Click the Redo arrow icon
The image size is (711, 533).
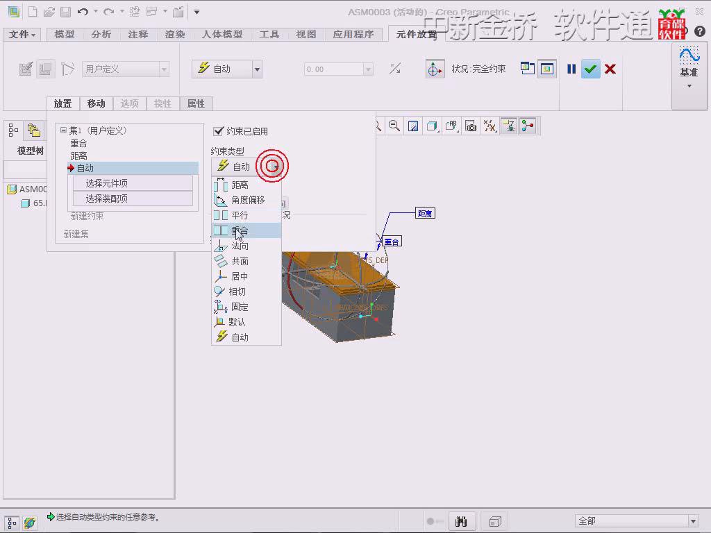point(108,12)
